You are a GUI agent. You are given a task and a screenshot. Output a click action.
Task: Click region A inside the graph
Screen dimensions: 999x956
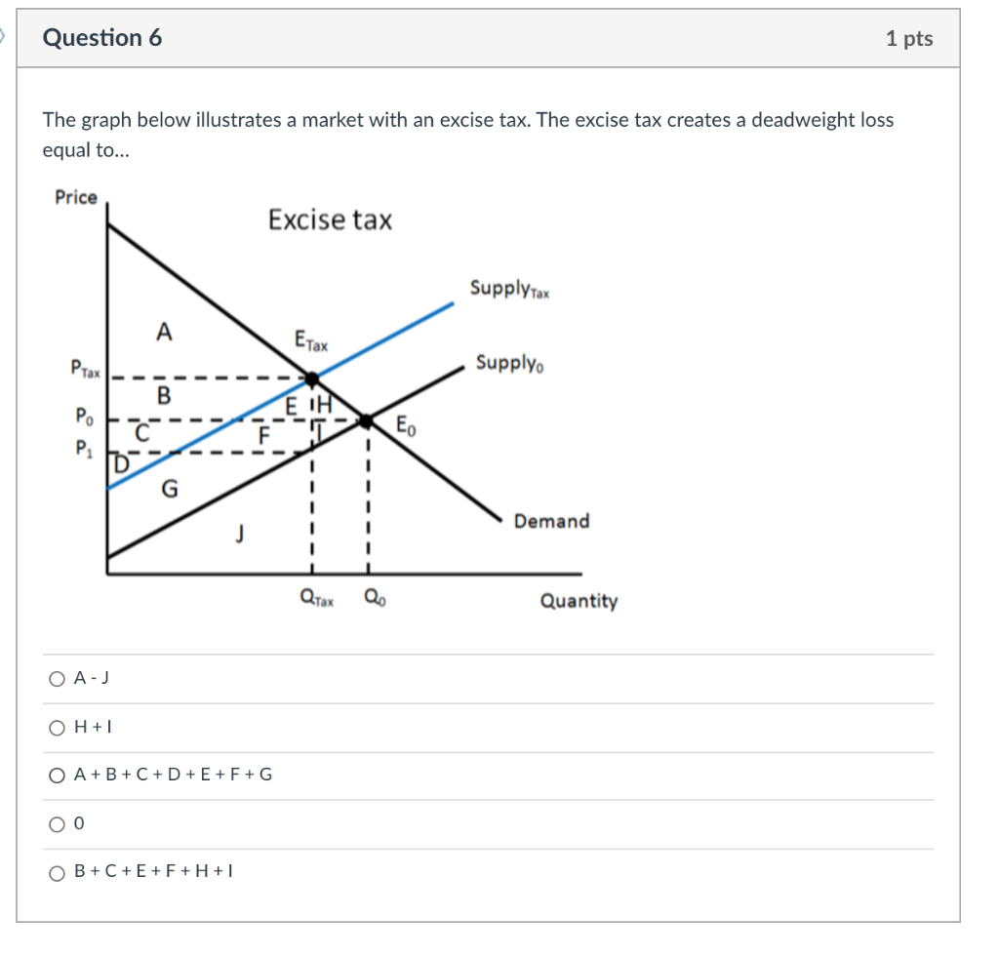[165, 332]
